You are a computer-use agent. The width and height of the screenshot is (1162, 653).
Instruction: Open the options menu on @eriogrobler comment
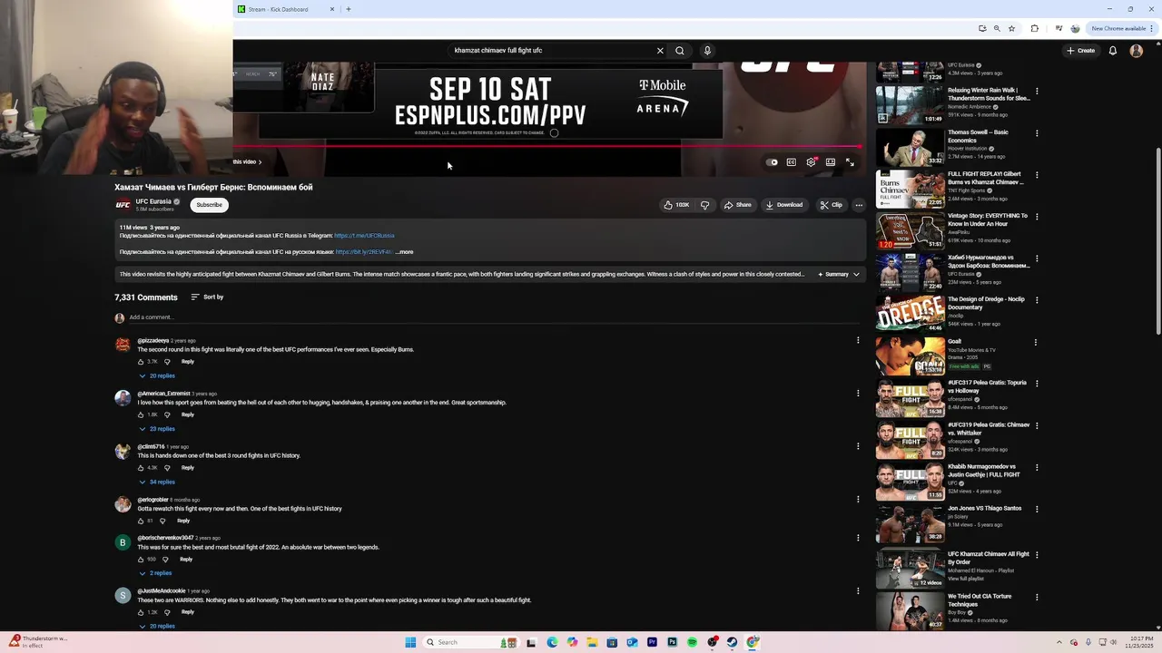(x=858, y=500)
